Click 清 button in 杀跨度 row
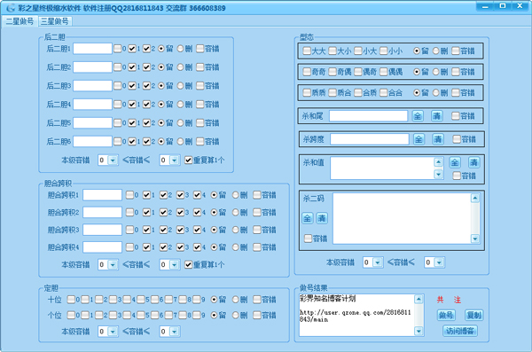The image size is (532, 352). pos(438,139)
